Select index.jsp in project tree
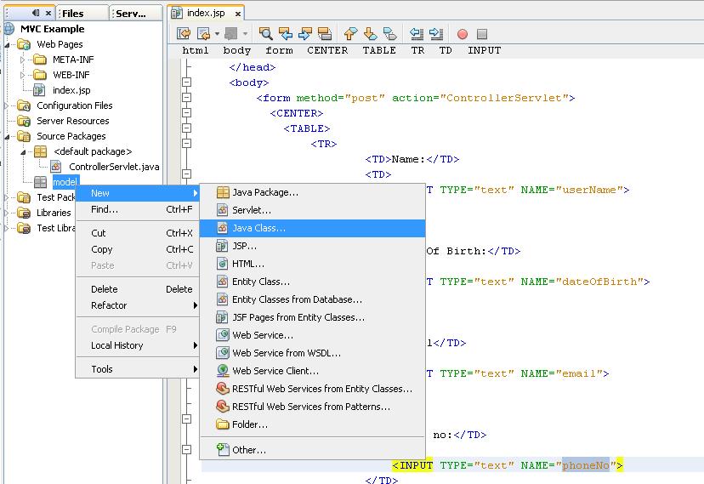The width and height of the screenshot is (704, 484). click(x=71, y=90)
